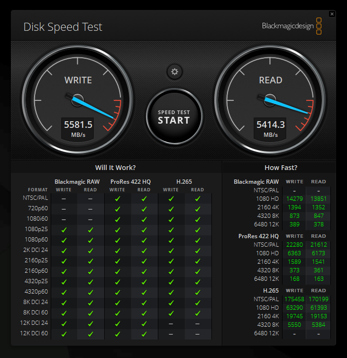This screenshot has width=347, height=358.
Task: Click the WRITE gauge 5581.5 MB/s readout
Action: pyautogui.click(x=78, y=127)
